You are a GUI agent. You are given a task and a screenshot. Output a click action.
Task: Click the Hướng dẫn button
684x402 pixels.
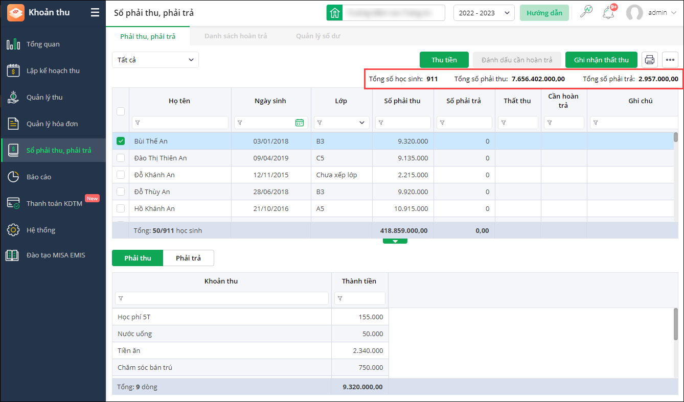[x=544, y=13]
